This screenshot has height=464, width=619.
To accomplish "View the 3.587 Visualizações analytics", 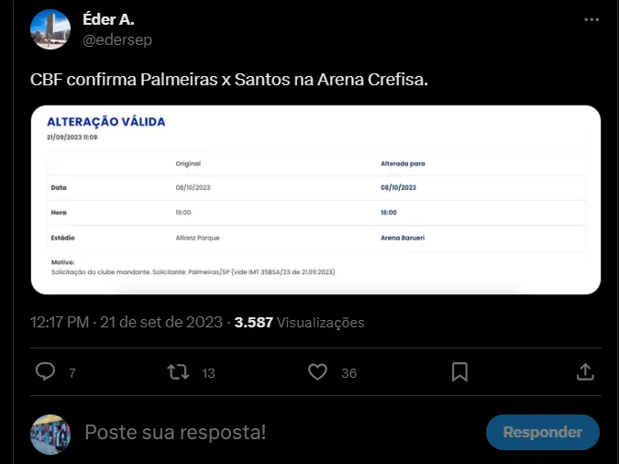I will click(300, 322).
